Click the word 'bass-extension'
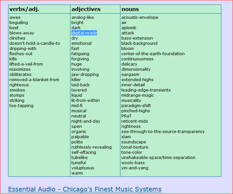 (137, 38)
